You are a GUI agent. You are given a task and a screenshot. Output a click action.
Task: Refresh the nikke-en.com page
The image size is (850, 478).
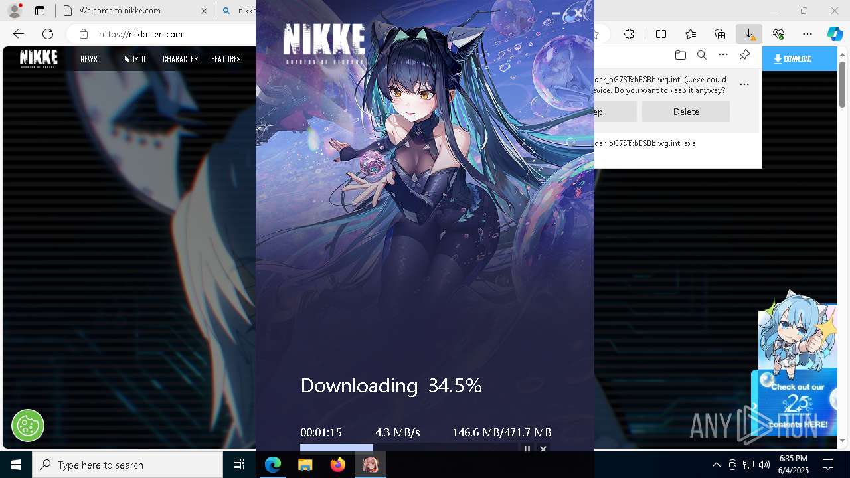click(x=48, y=34)
